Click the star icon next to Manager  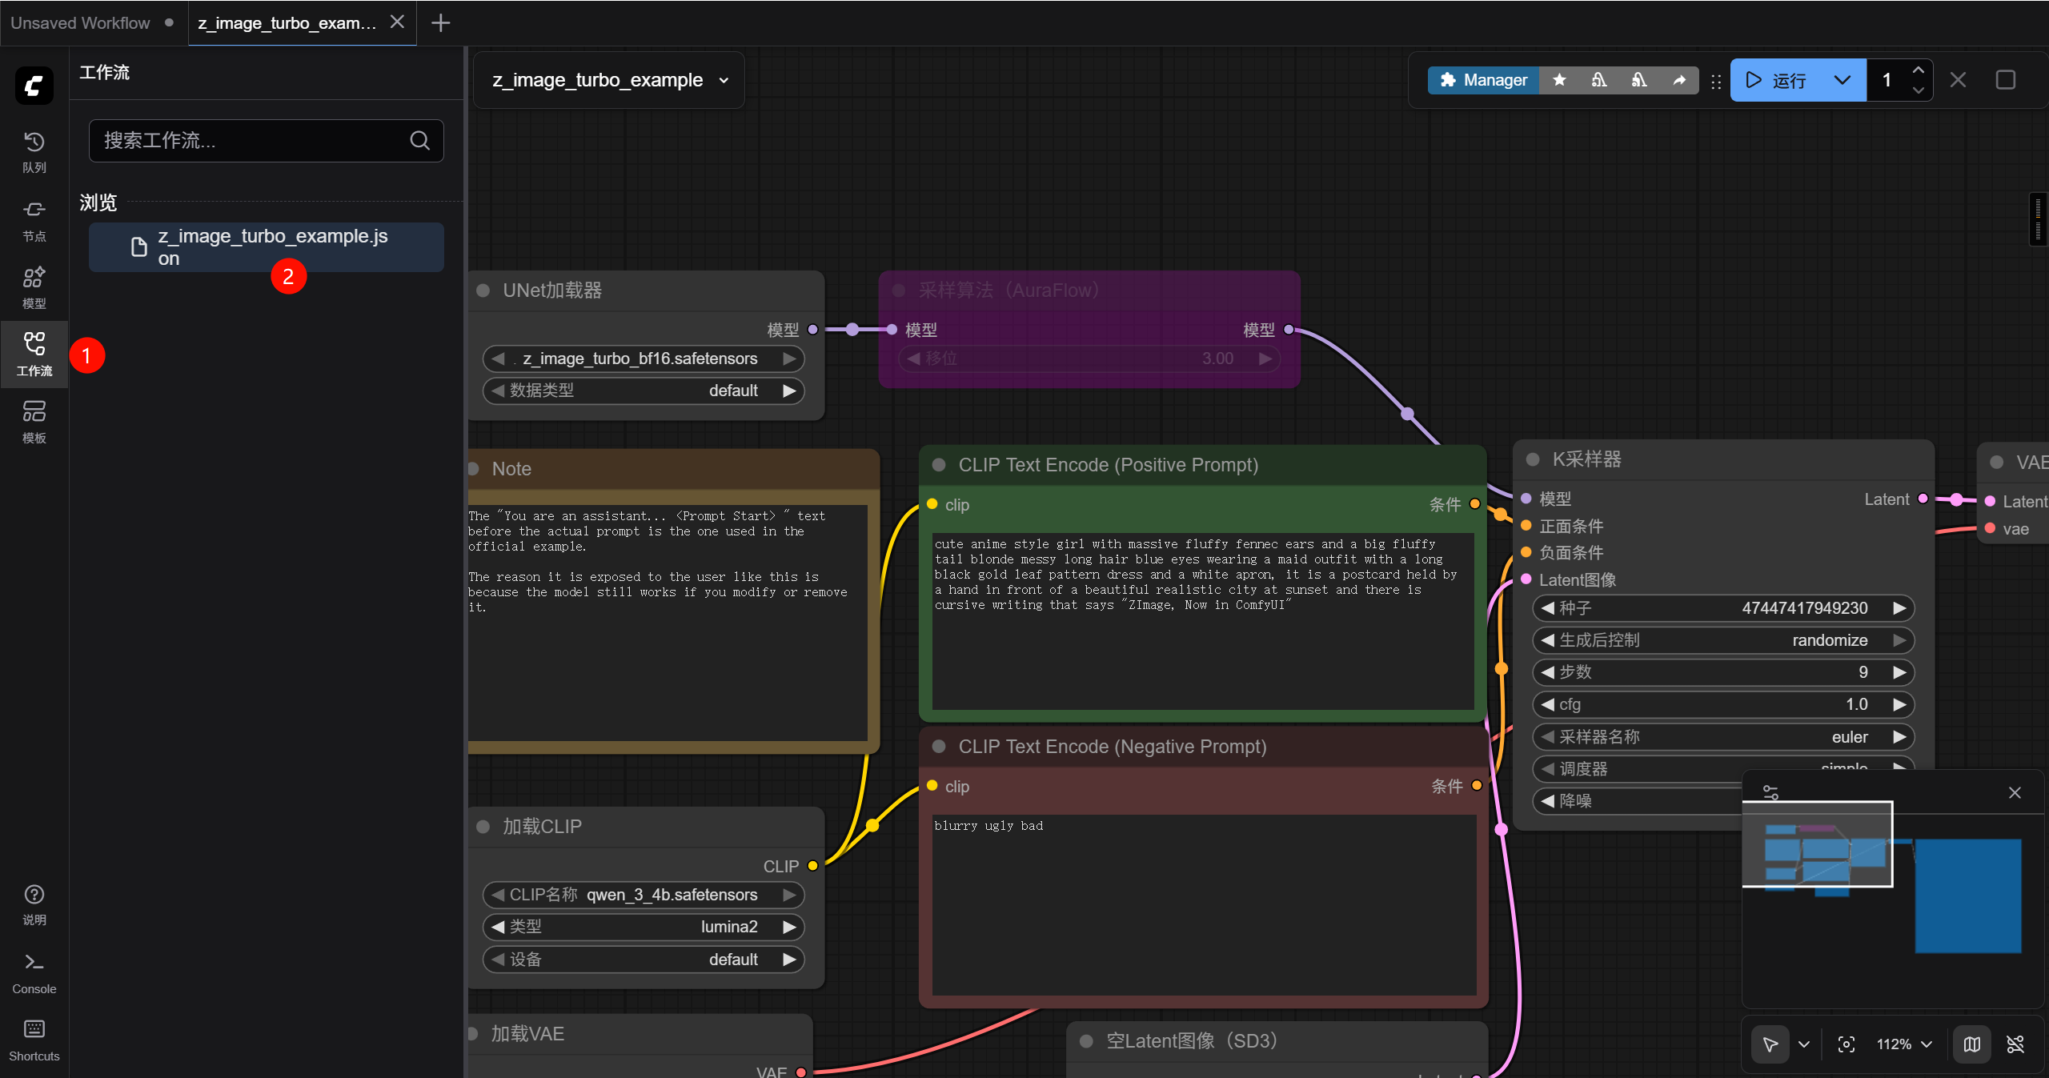coord(1559,80)
